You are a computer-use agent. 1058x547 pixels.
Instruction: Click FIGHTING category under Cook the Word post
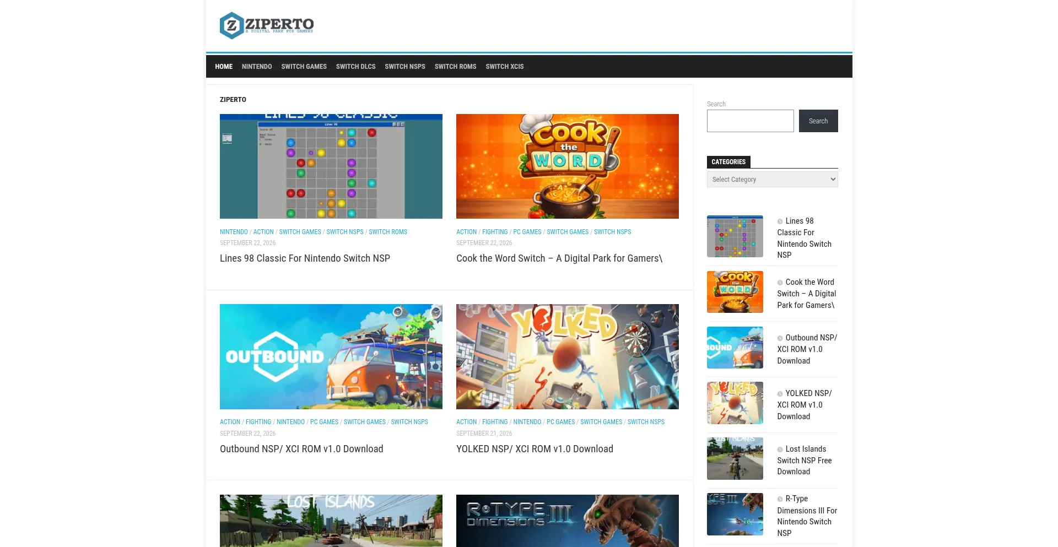coord(495,232)
